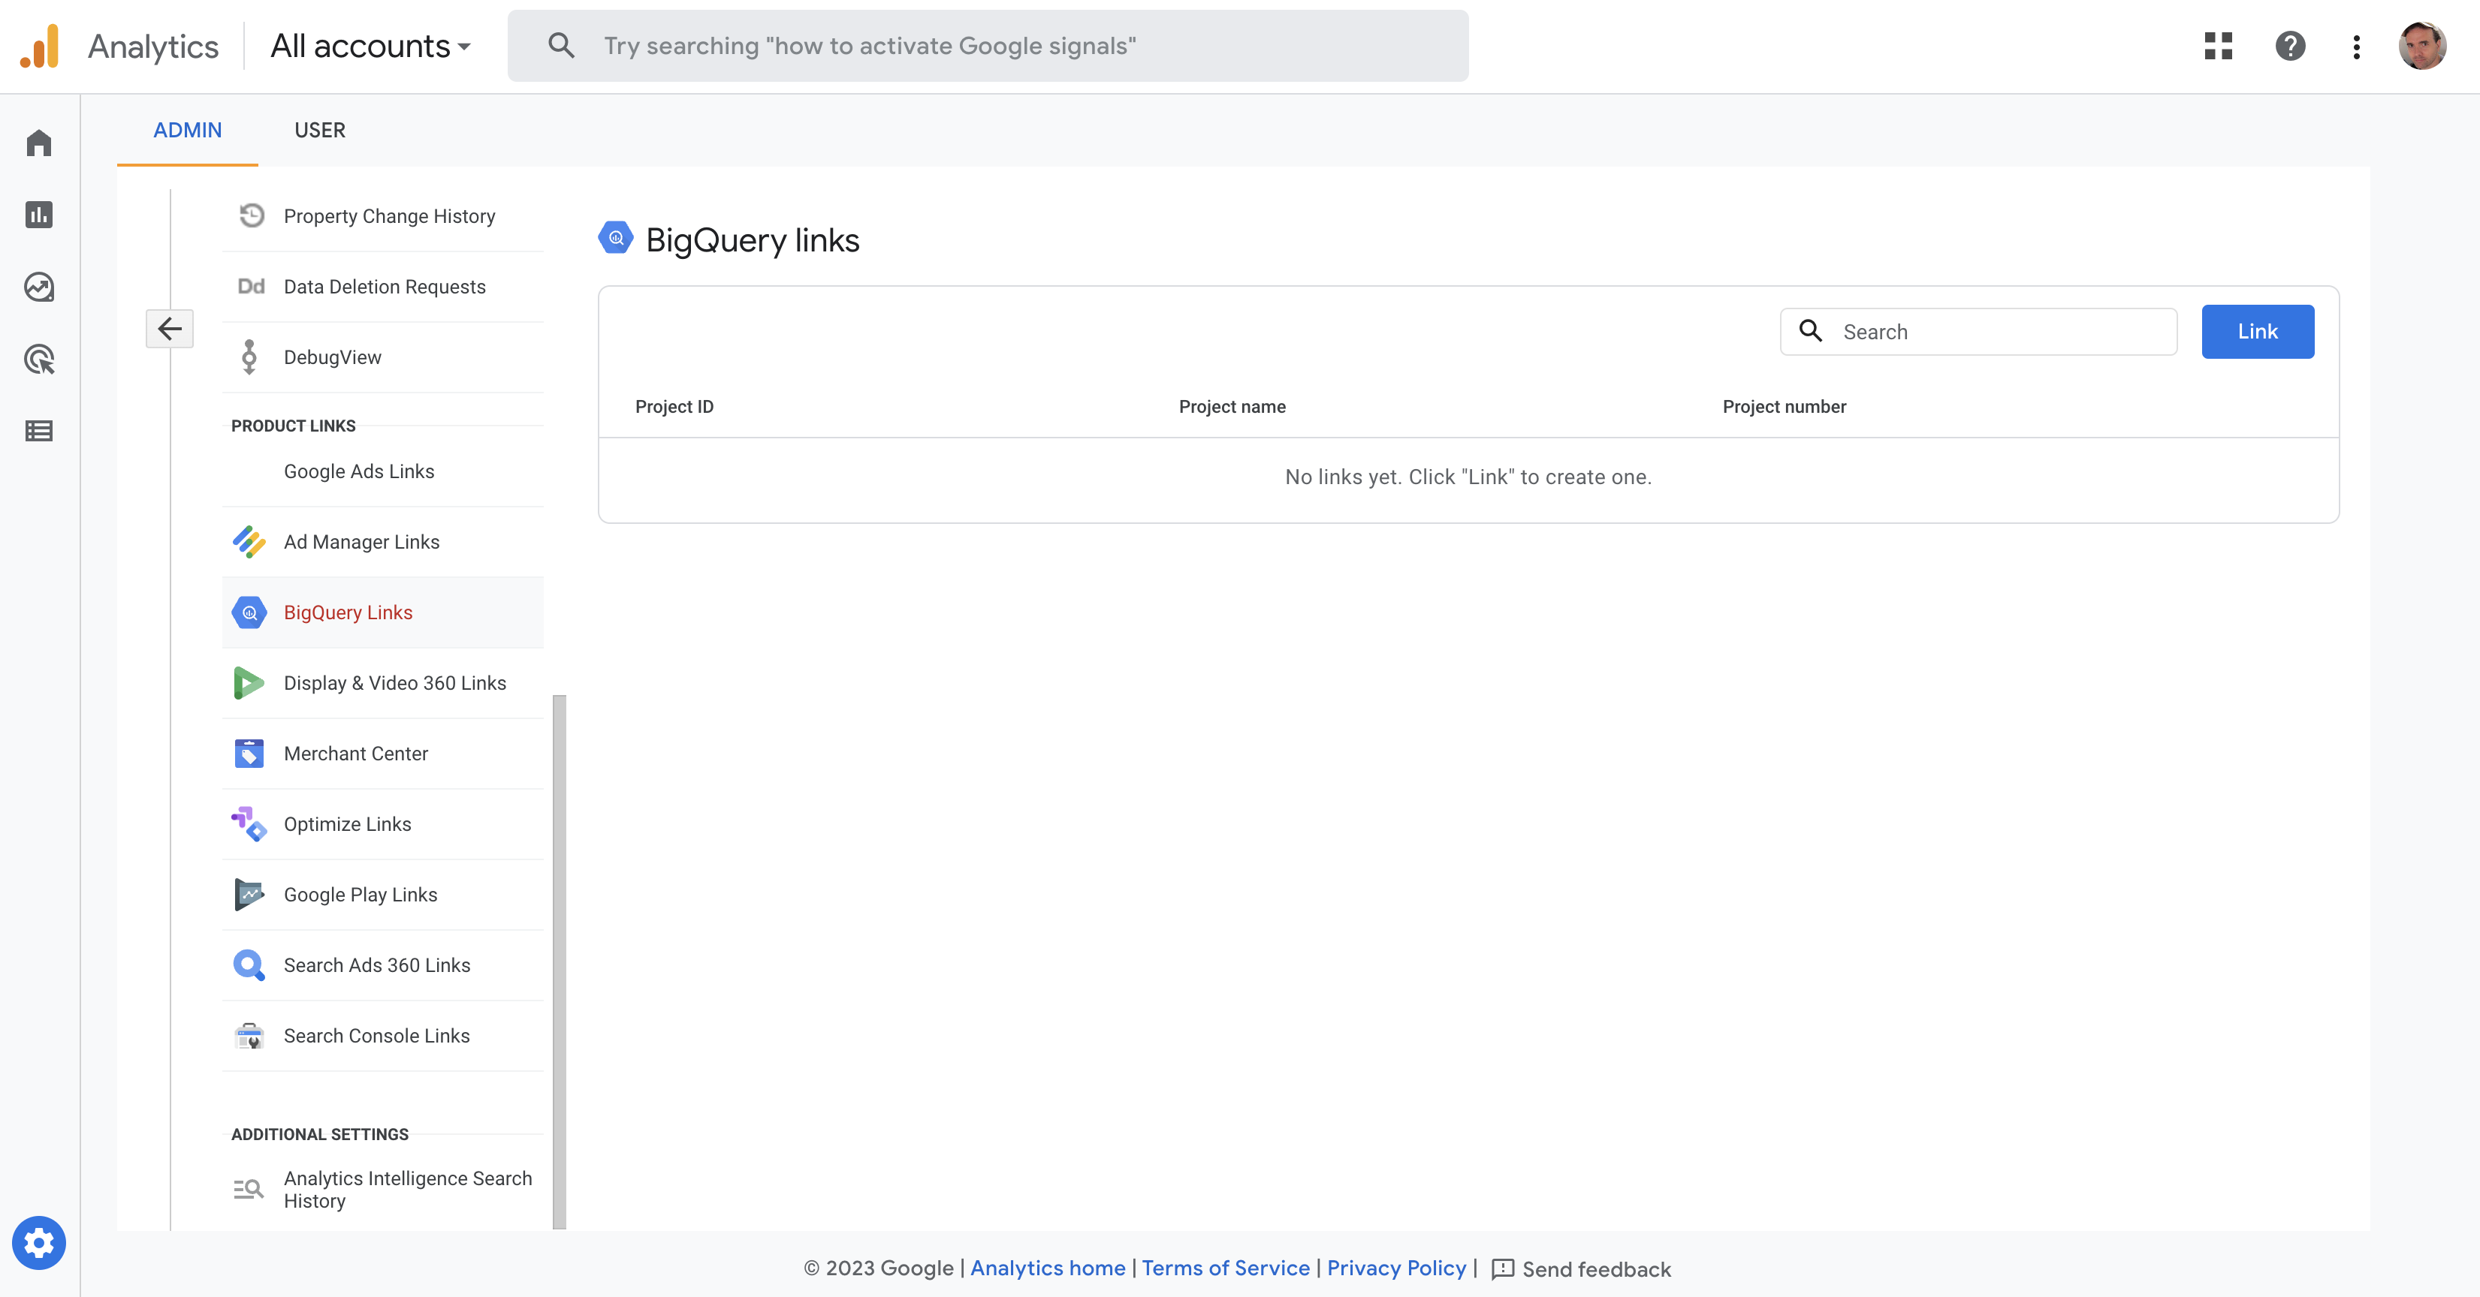Open the All accounts dropdown
The image size is (2480, 1297).
371,45
